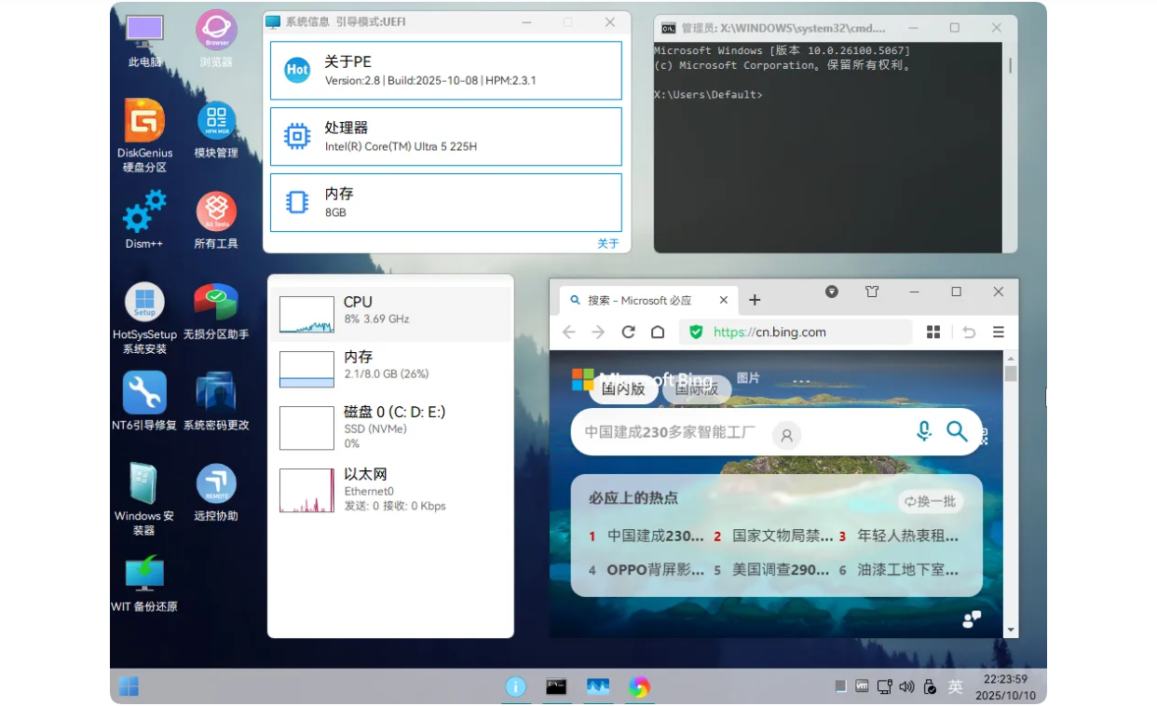This screenshot has width=1157, height=706.
Task: Open a new browser tab
Action: tap(755, 300)
